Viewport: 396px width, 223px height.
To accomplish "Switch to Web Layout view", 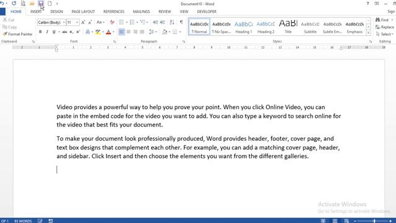I will (346, 221).
